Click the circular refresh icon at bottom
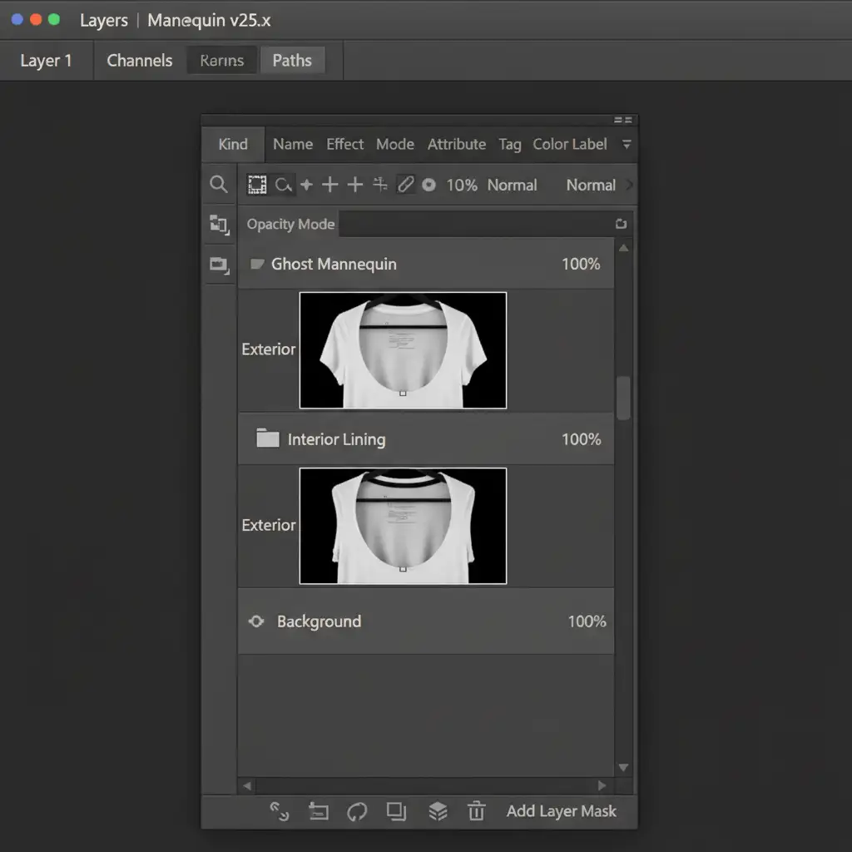The width and height of the screenshot is (852, 852). coord(357,811)
